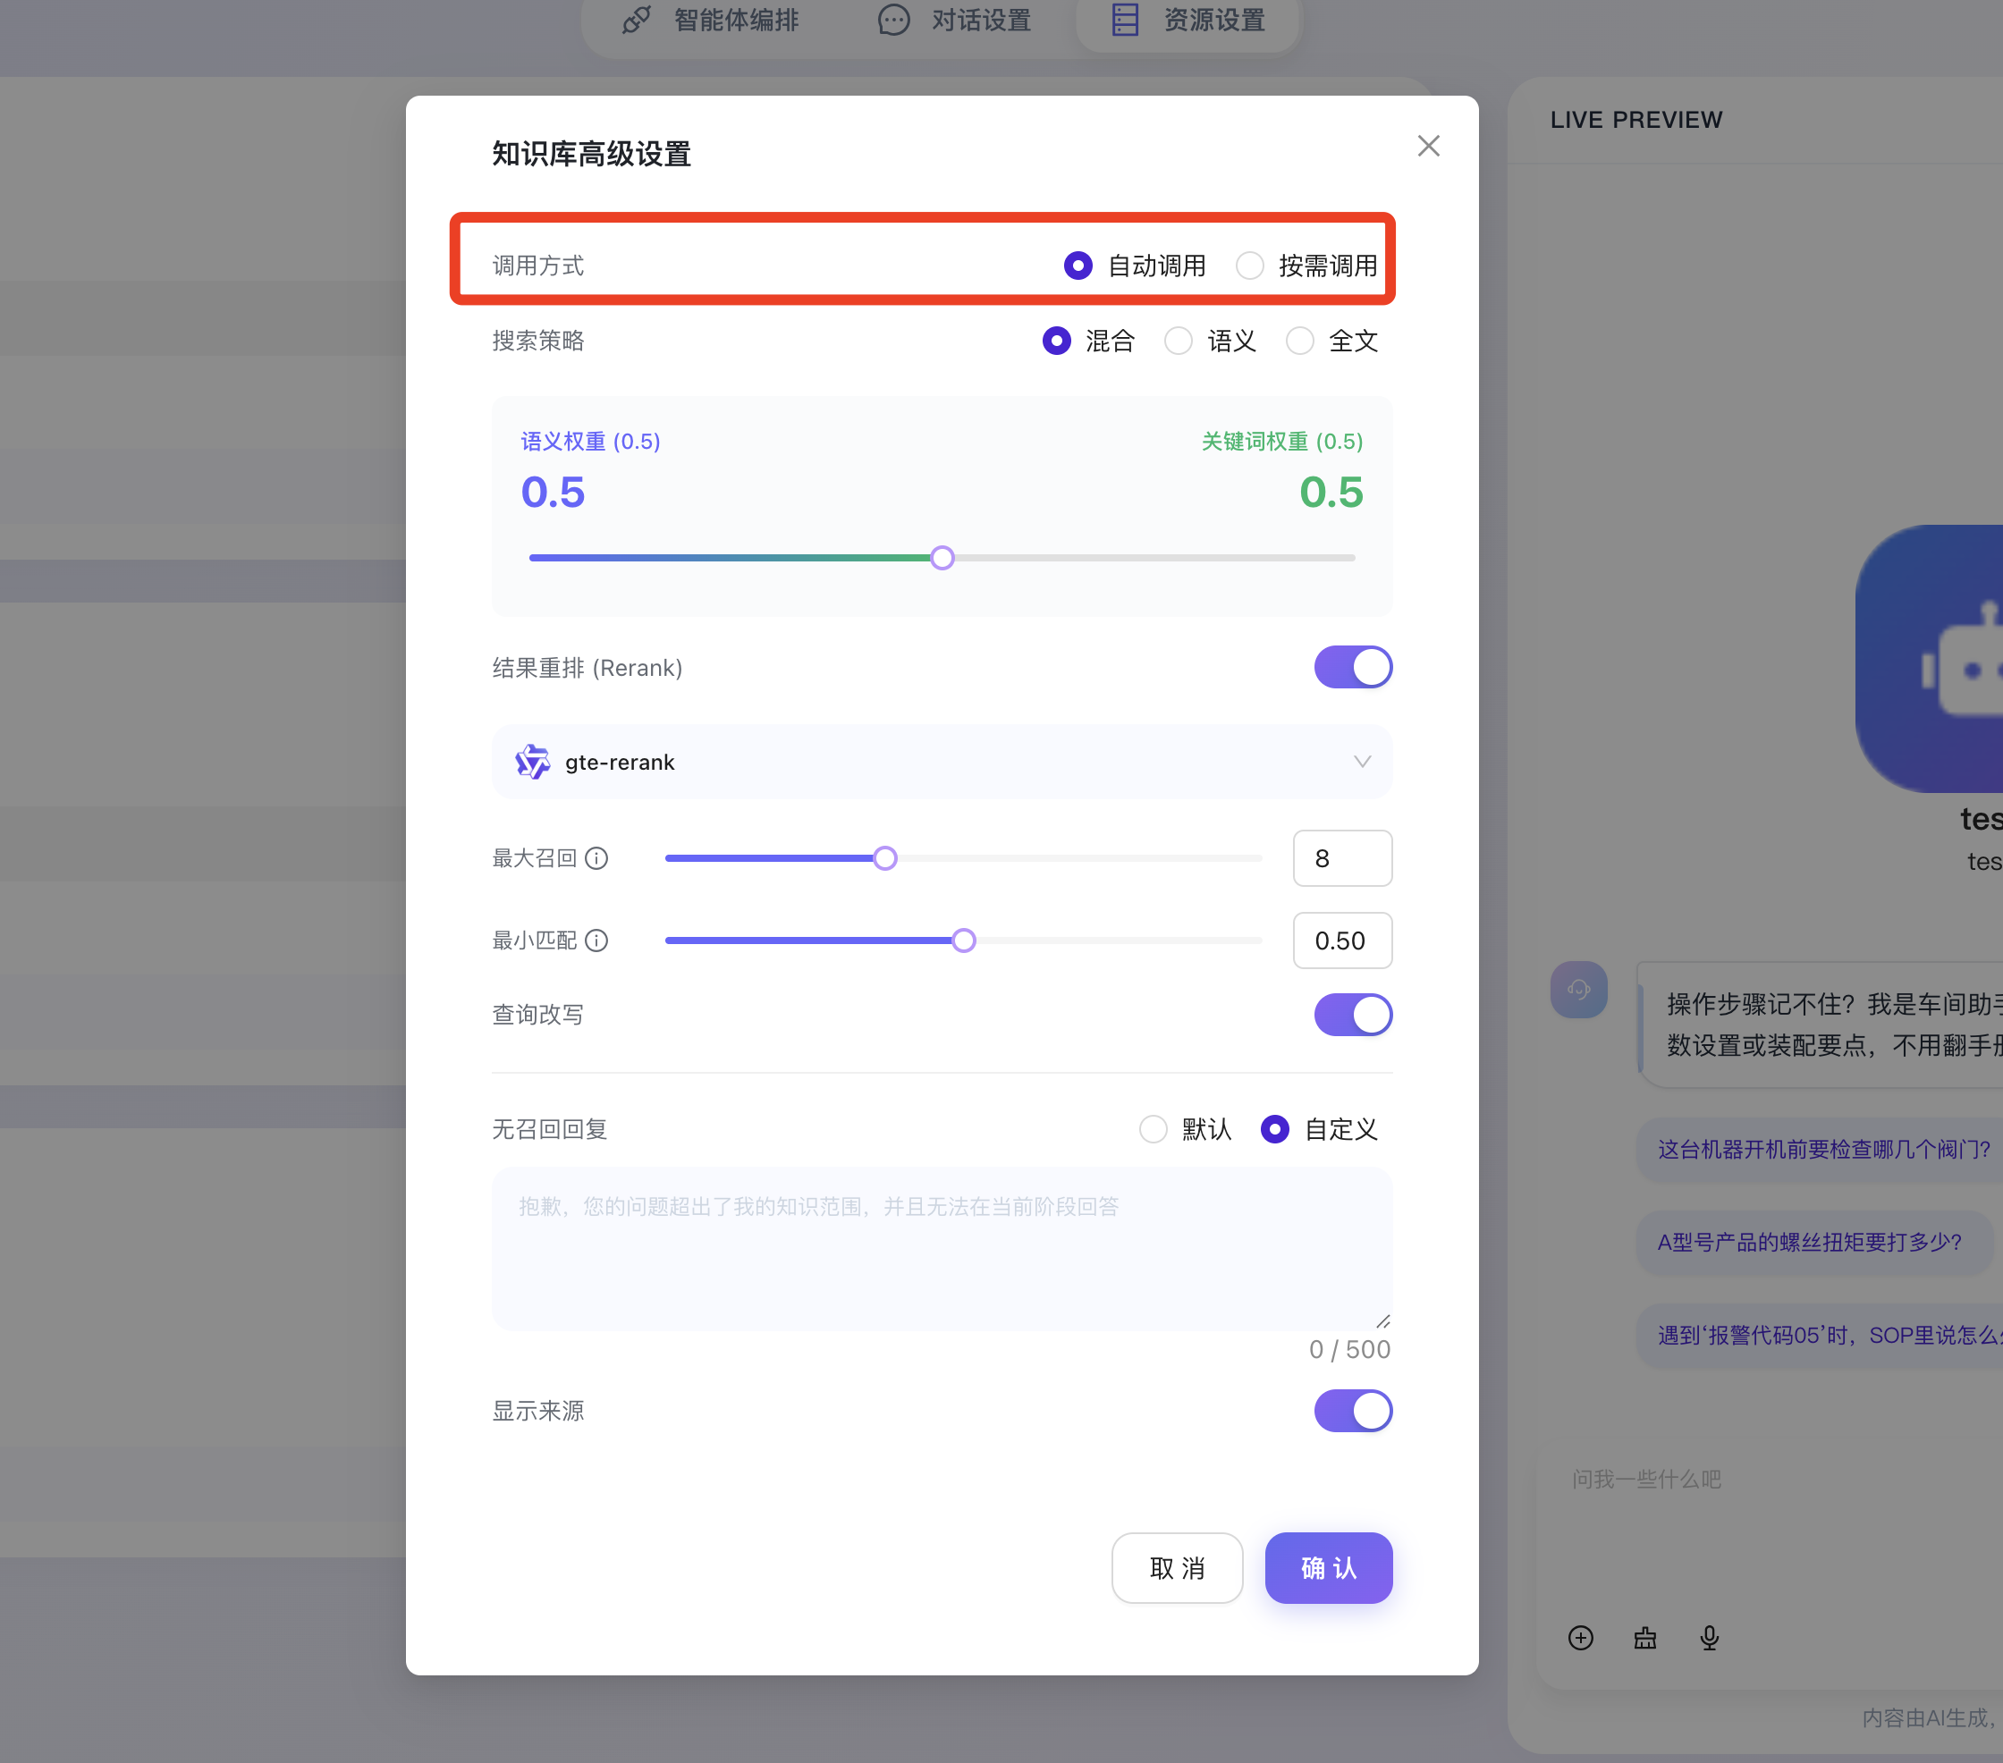The width and height of the screenshot is (2003, 1763).
Task: Expand the gte-rerank model dropdown
Action: click(x=1361, y=762)
